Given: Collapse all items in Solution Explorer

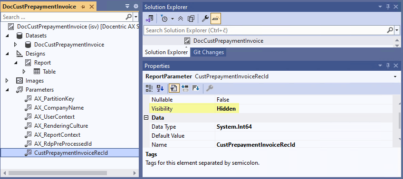Looking at the screenshot, I should (x=181, y=19).
